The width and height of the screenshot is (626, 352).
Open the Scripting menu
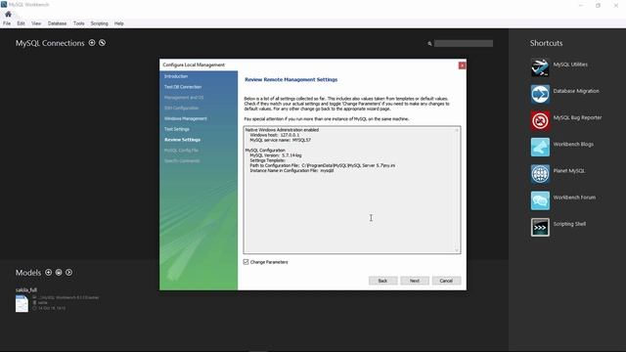coord(100,23)
